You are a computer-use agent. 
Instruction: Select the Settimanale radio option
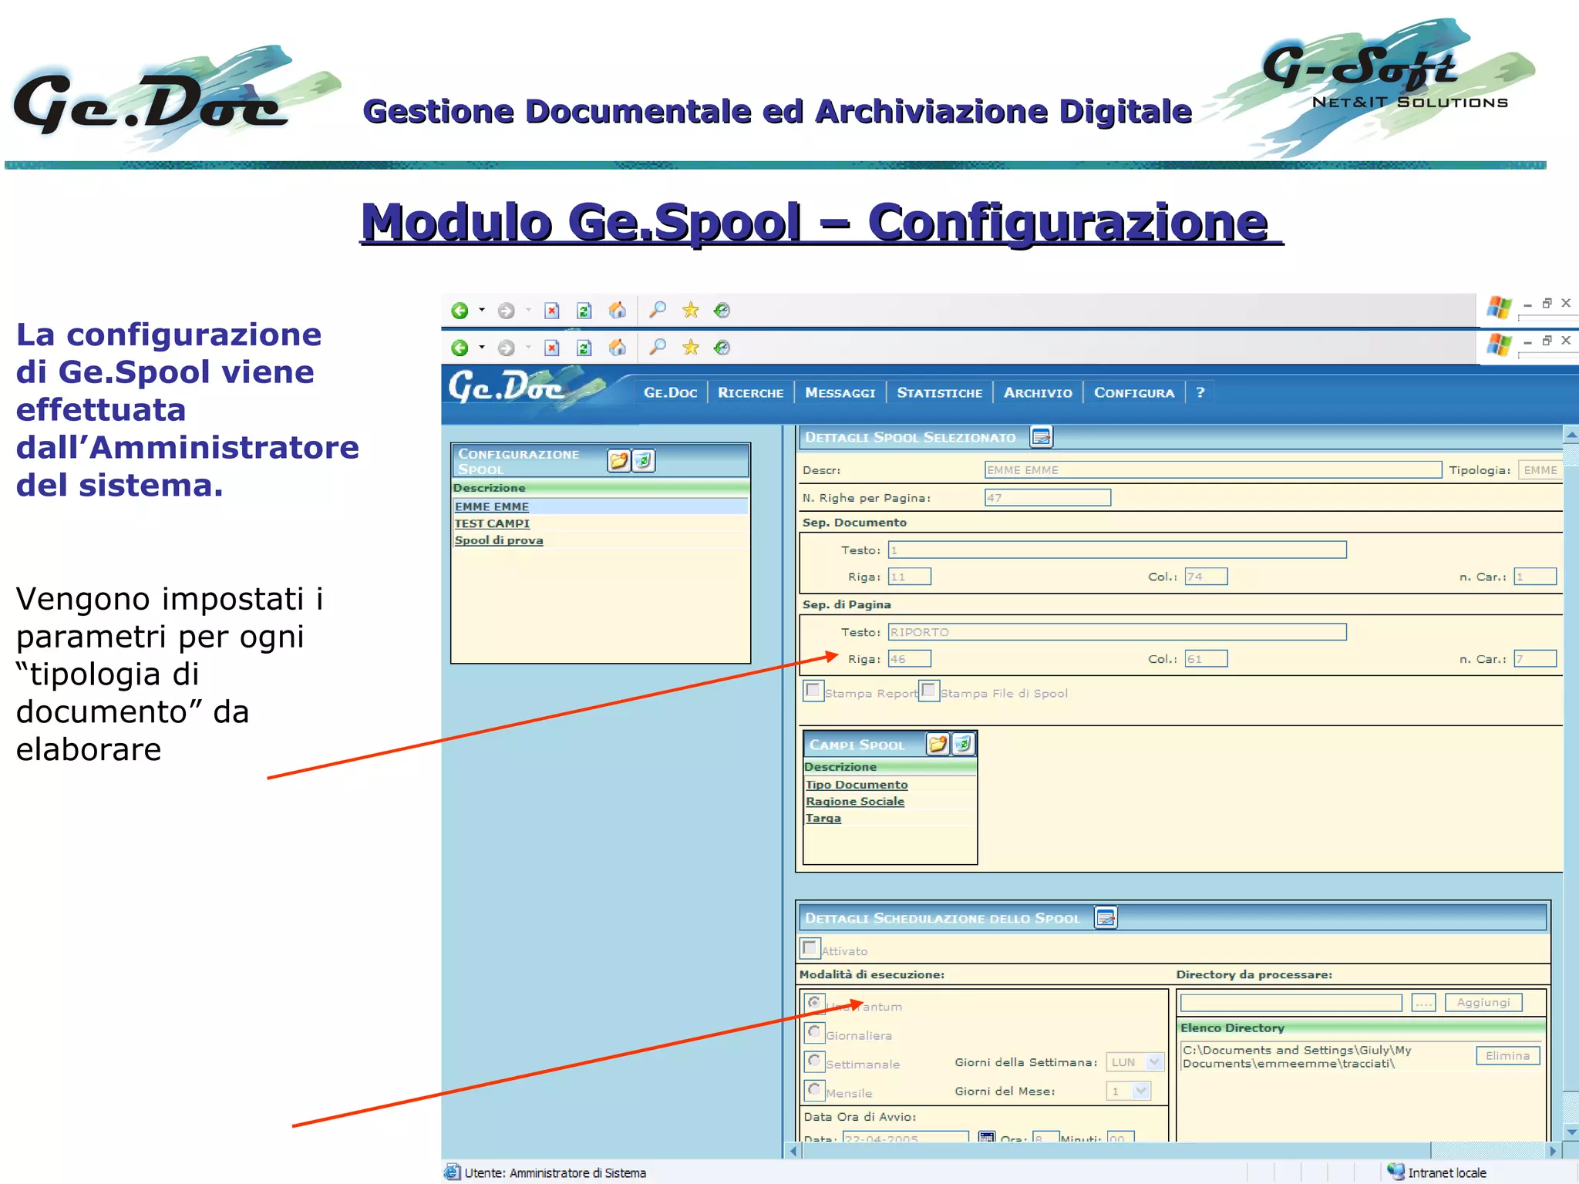(814, 1061)
